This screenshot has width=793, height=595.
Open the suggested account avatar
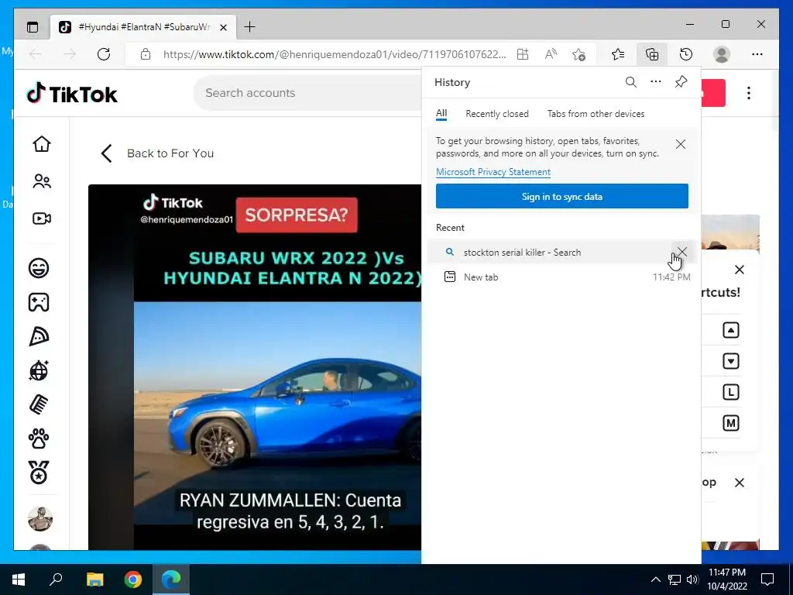pos(40,518)
